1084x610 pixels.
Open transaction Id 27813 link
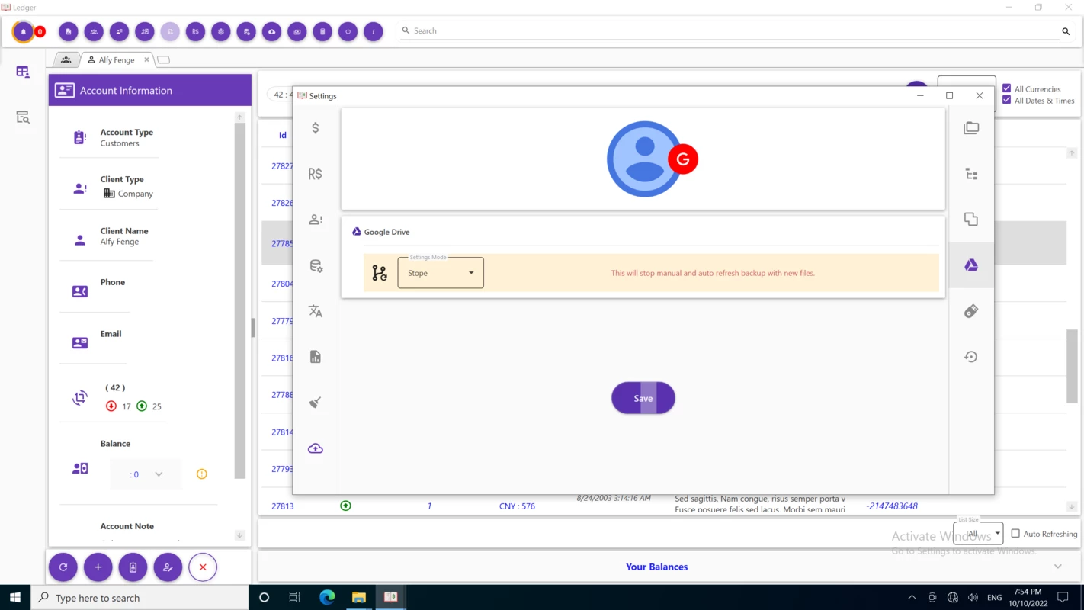point(282,506)
